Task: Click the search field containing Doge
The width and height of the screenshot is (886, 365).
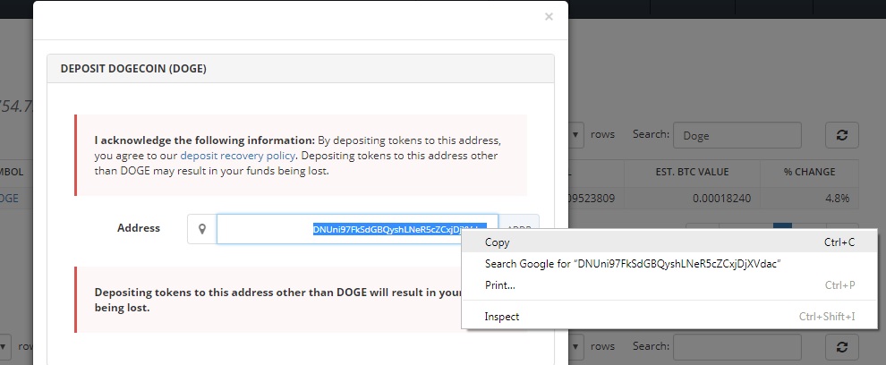Action: coord(737,136)
